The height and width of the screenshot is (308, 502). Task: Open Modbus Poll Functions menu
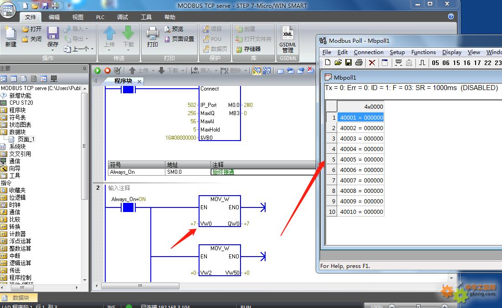[423, 52]
